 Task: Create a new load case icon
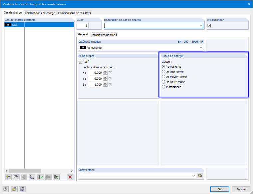(8, 177)
